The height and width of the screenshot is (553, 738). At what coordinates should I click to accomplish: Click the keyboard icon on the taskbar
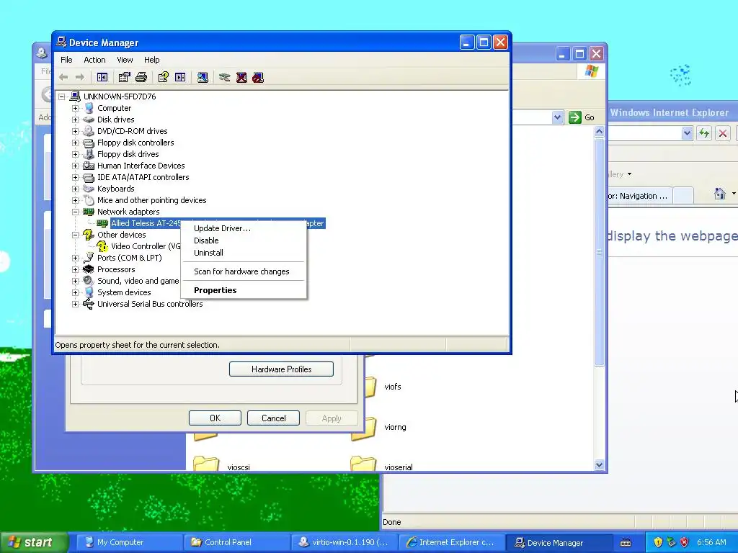[626, 543]
